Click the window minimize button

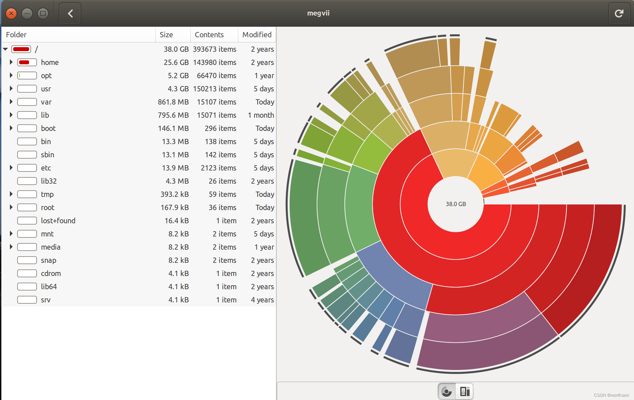(x=27, y=14)
